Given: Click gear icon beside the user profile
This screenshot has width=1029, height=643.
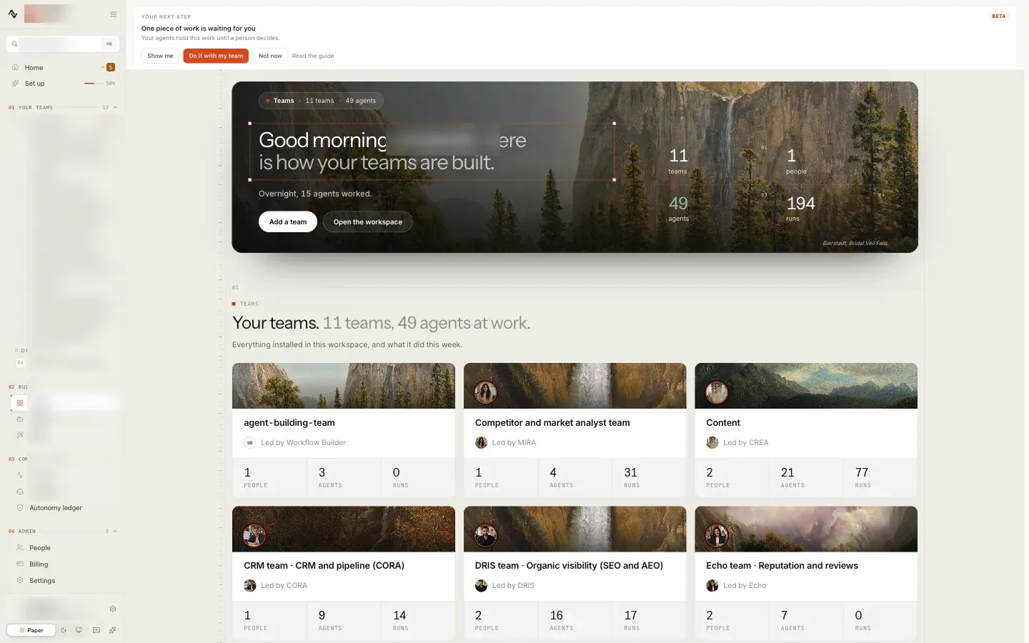Looking at the screenshot, I should 113,609.
